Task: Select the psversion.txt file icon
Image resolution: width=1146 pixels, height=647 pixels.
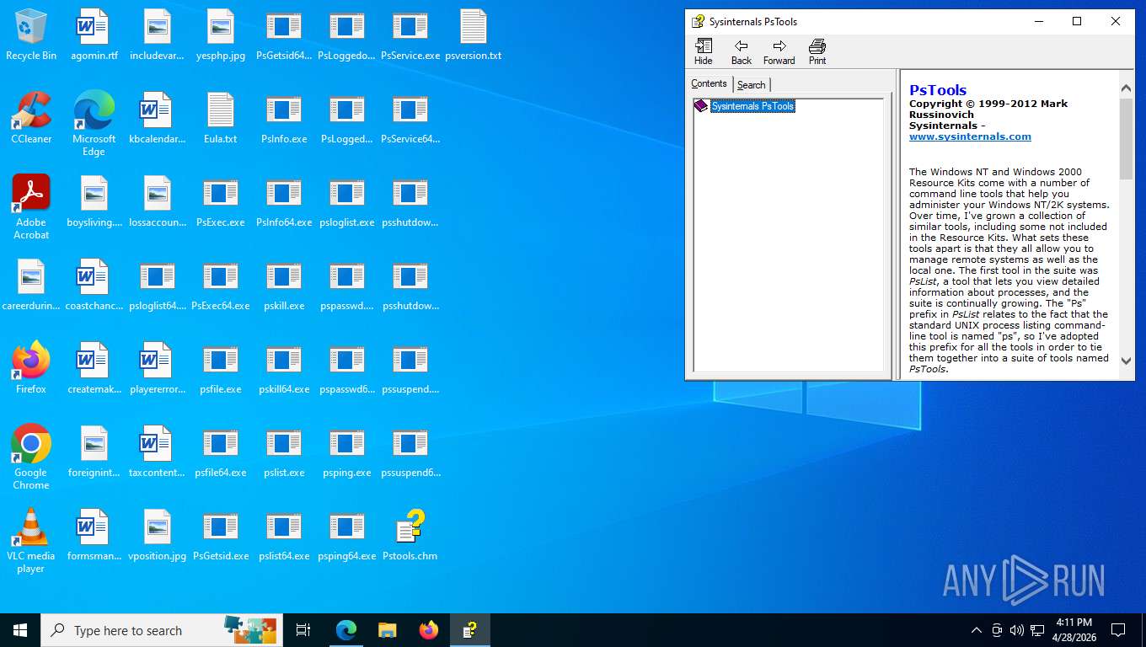Action: click(x=474, y=35)
